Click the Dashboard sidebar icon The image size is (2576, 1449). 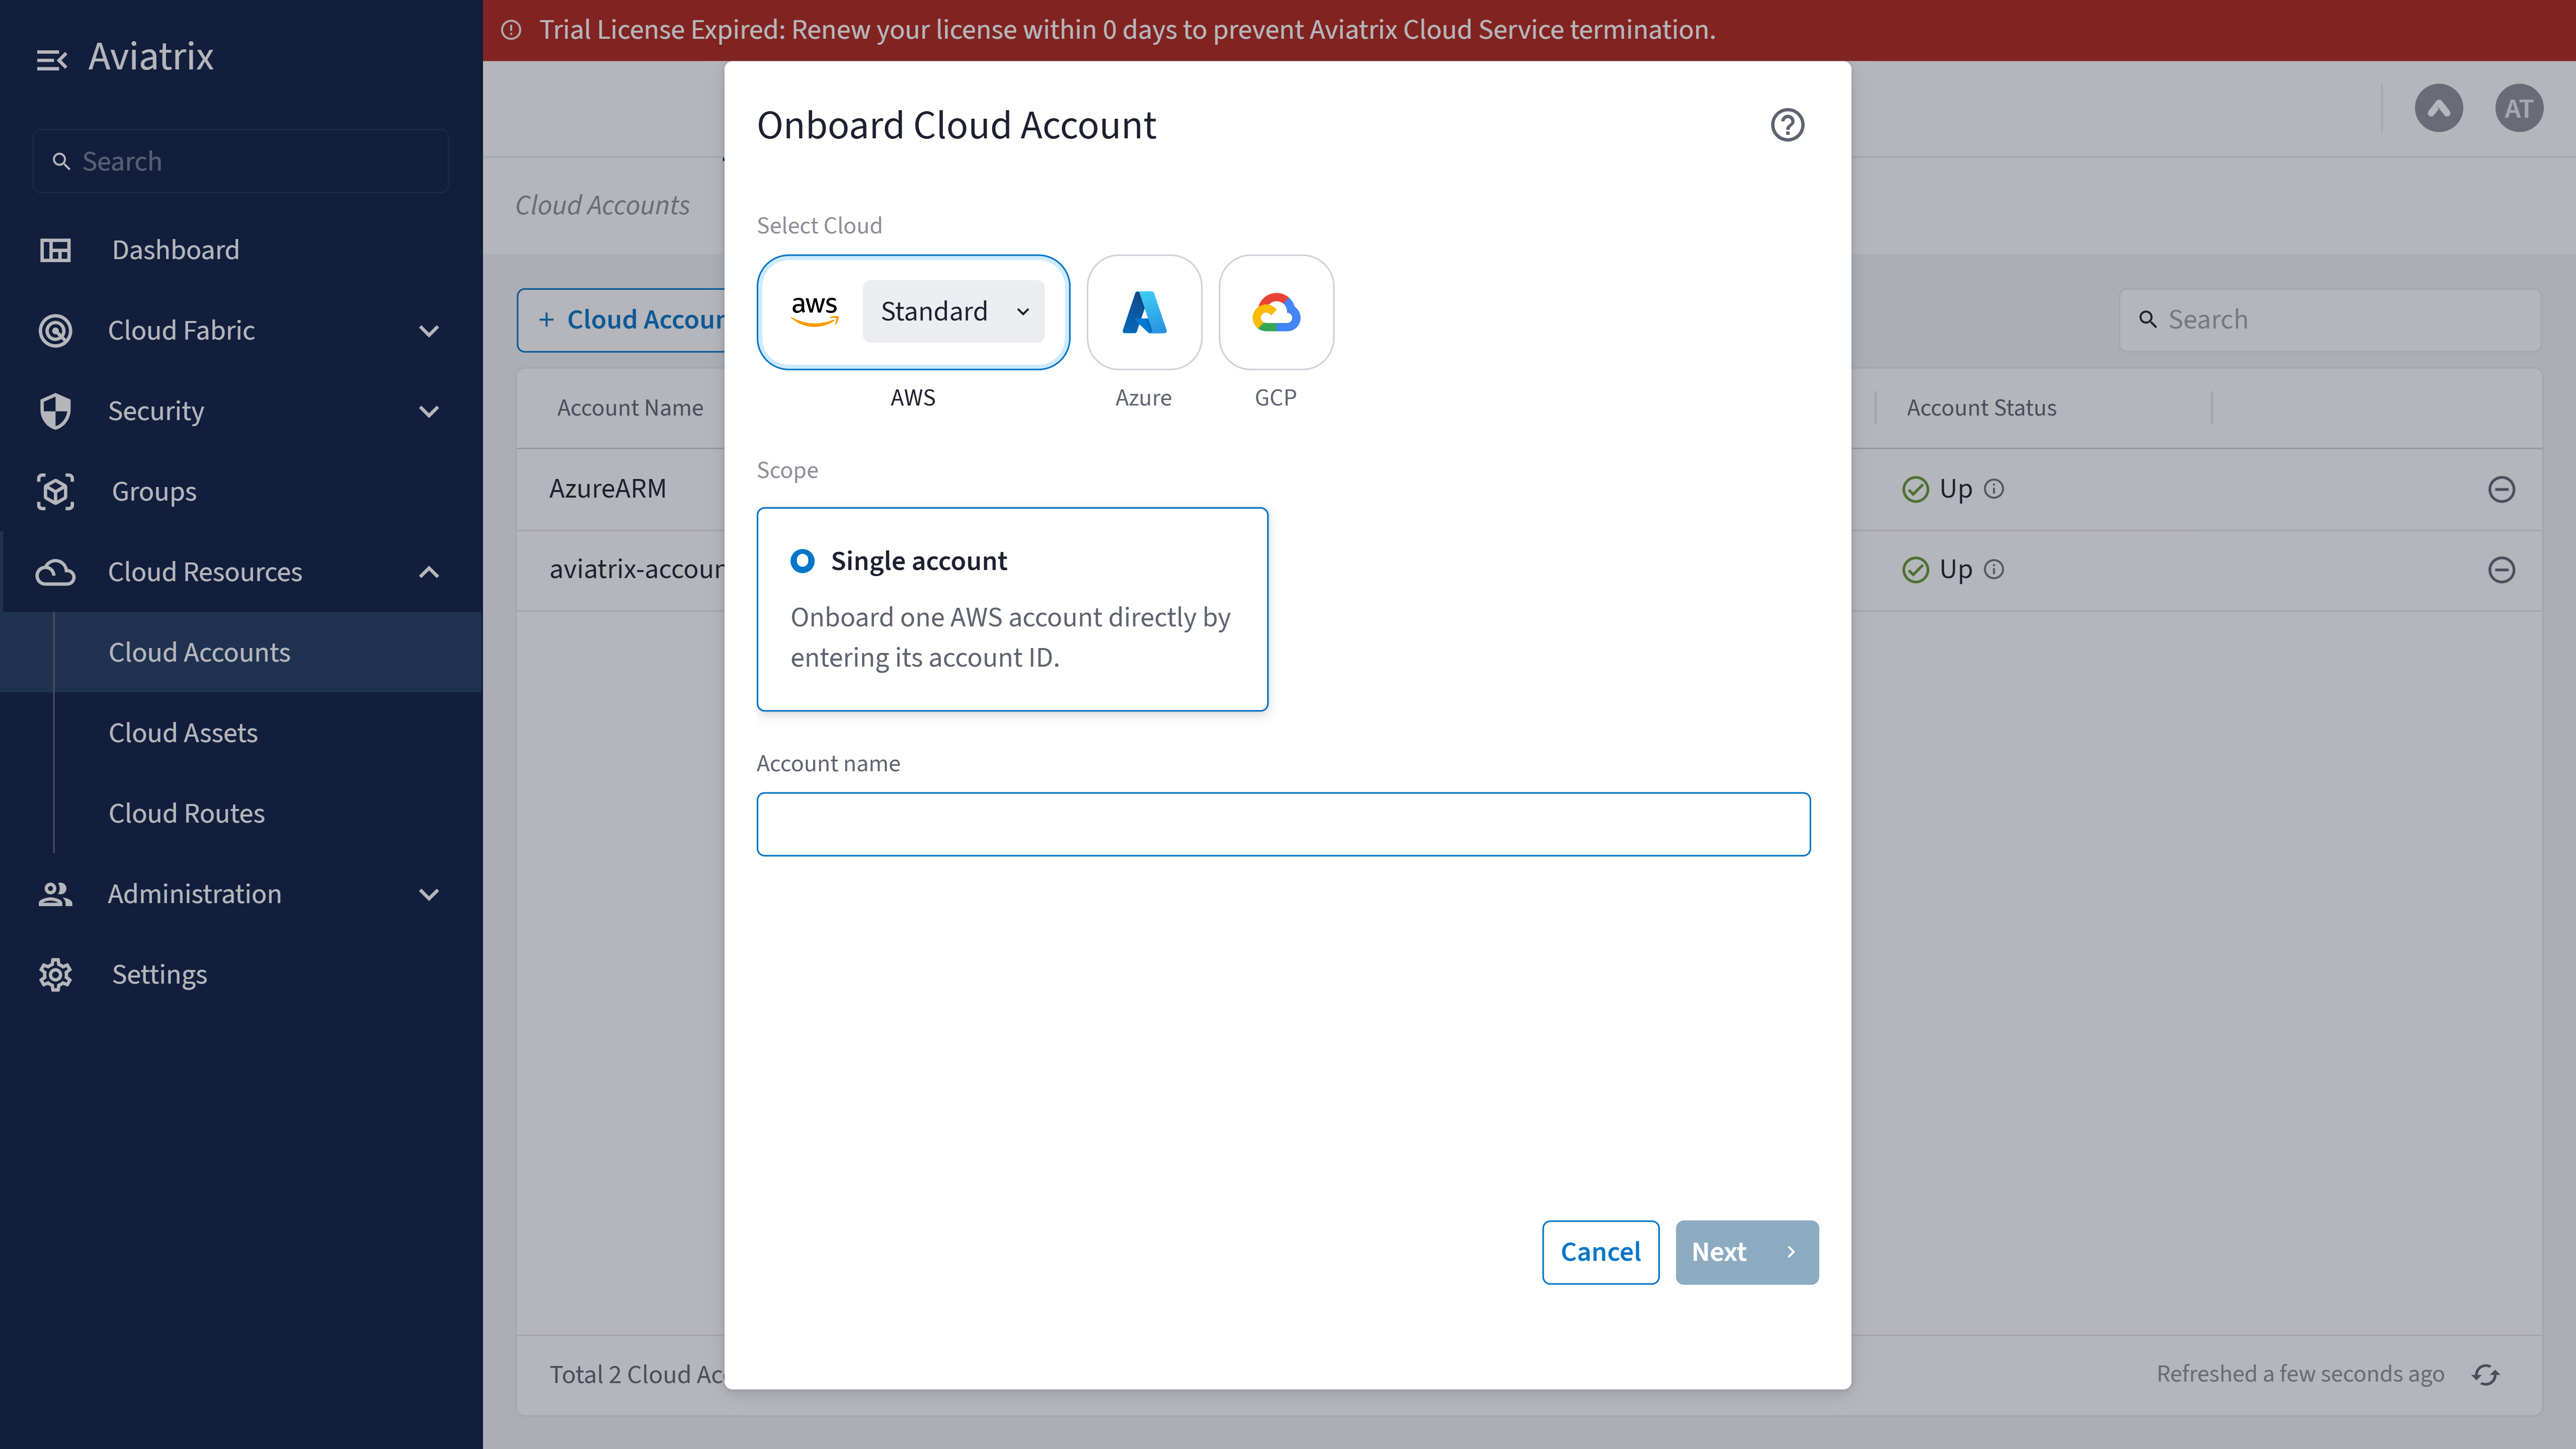coord(55,250)
